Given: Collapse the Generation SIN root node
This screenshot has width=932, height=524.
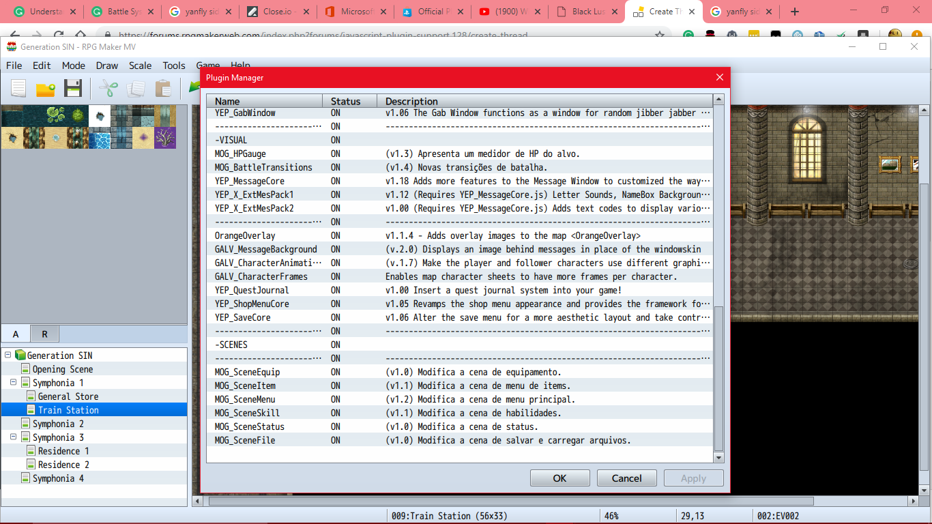Looking at the screenshot, I should [8, 355].
